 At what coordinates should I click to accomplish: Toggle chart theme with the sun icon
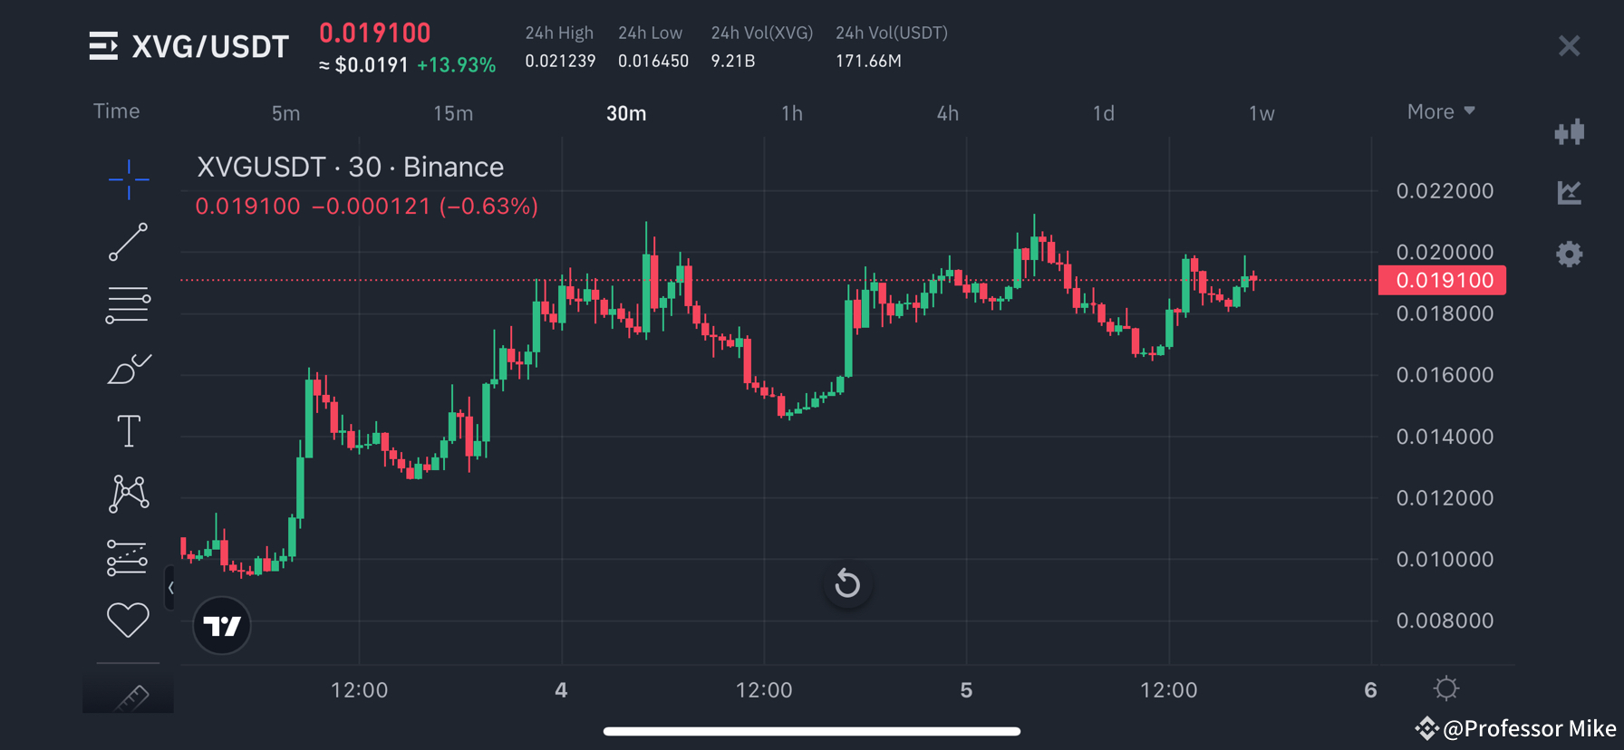(1446, 688)
